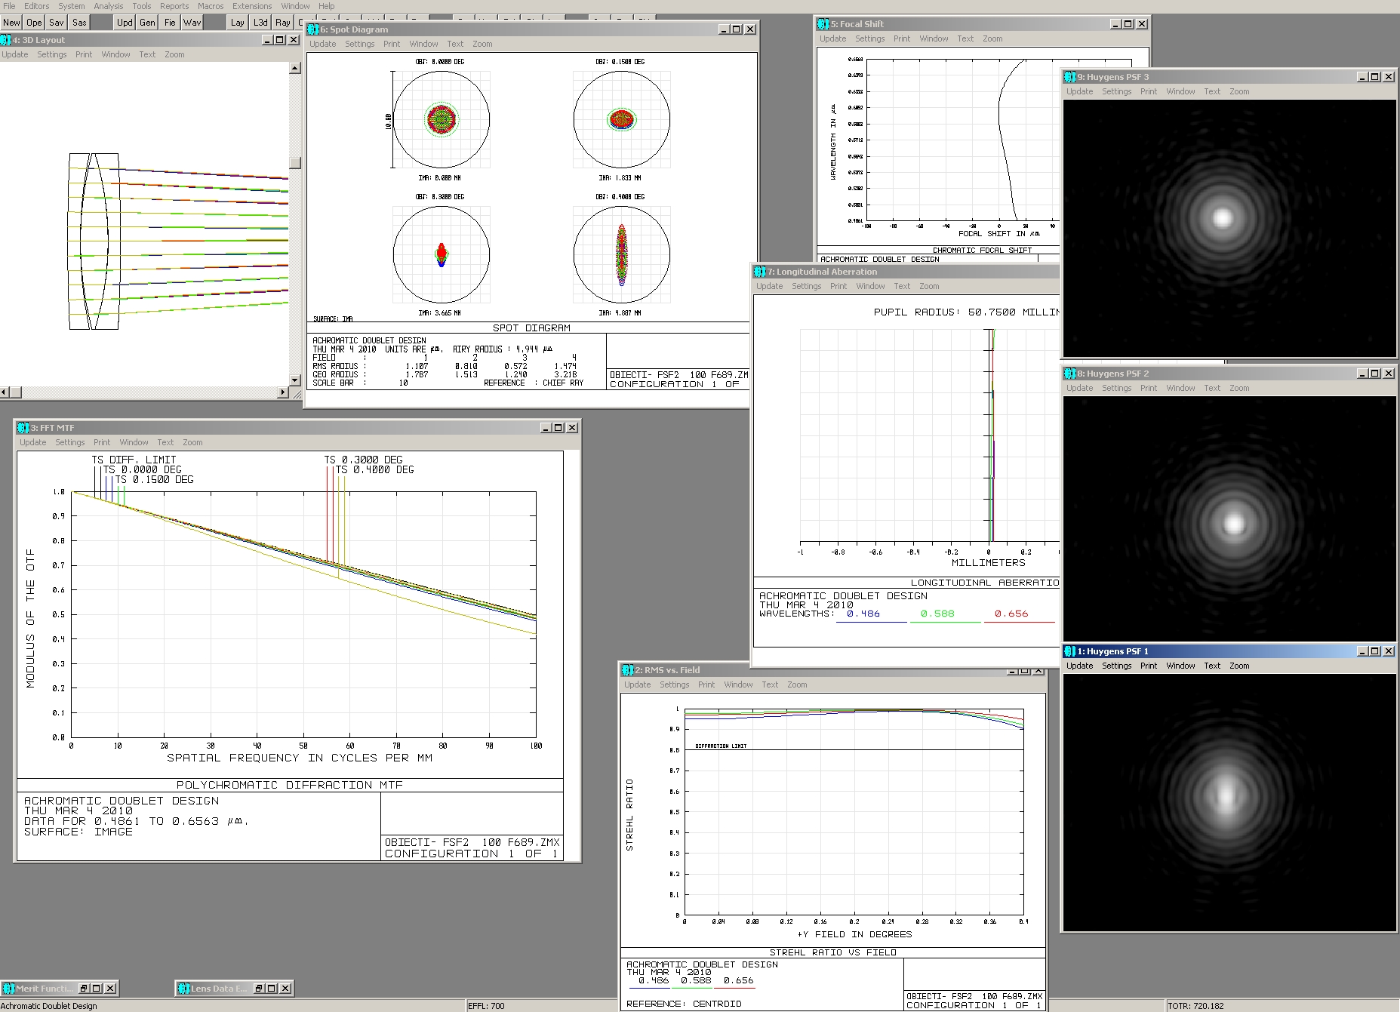Screen dimensions: 1400x1012
Task: Click the TOTR: 720.182 status bar entry
Action: click(1195, 1006)
